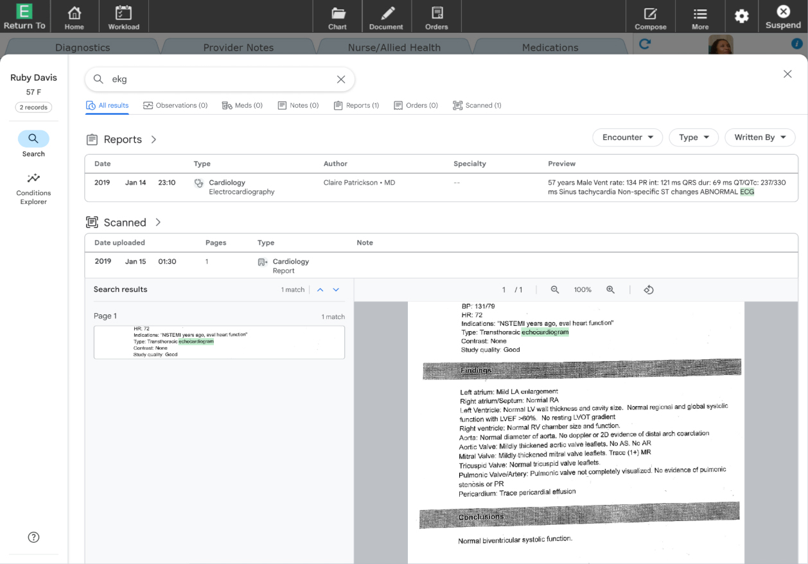This screenshot has height=564, width=808.
Task: Click the Page 1 match thumbnail
Action: (219, 342)
